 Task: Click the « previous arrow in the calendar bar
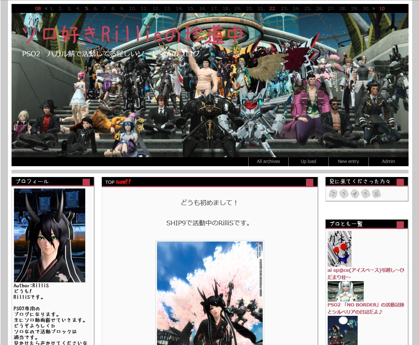[x=46, y=9]
